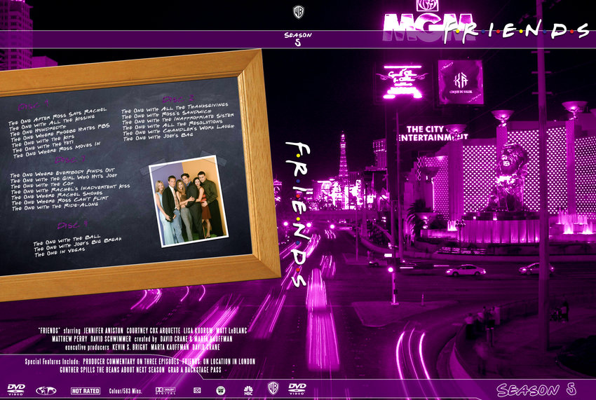Click 'The One In Vegas'

pos(60,253)
